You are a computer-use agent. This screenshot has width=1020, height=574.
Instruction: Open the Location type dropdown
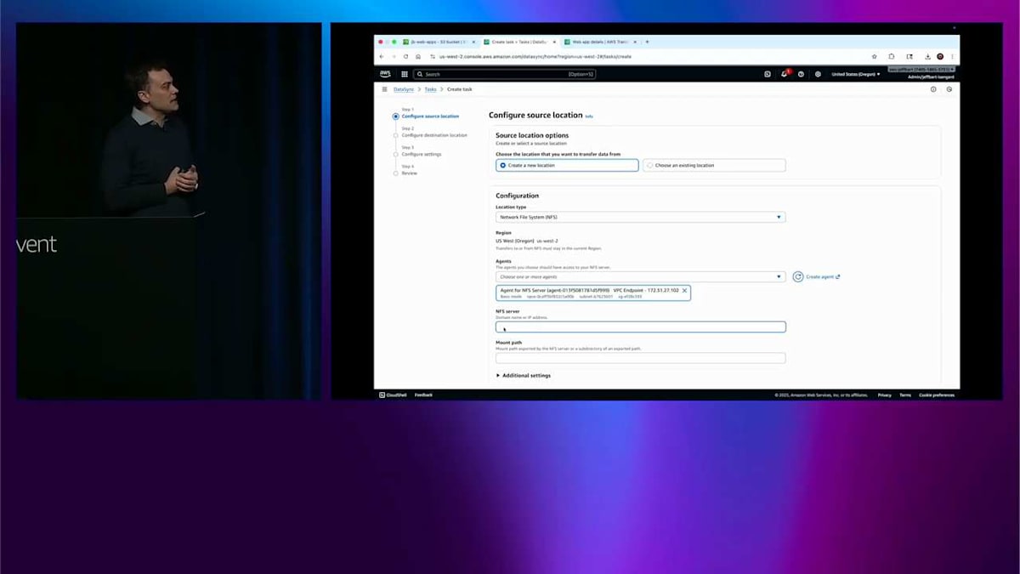[640, 218]
